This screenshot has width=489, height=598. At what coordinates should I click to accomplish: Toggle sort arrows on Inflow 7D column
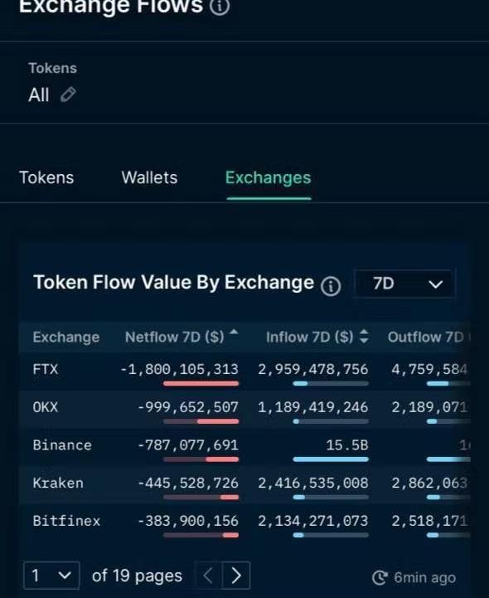[364, 336]
